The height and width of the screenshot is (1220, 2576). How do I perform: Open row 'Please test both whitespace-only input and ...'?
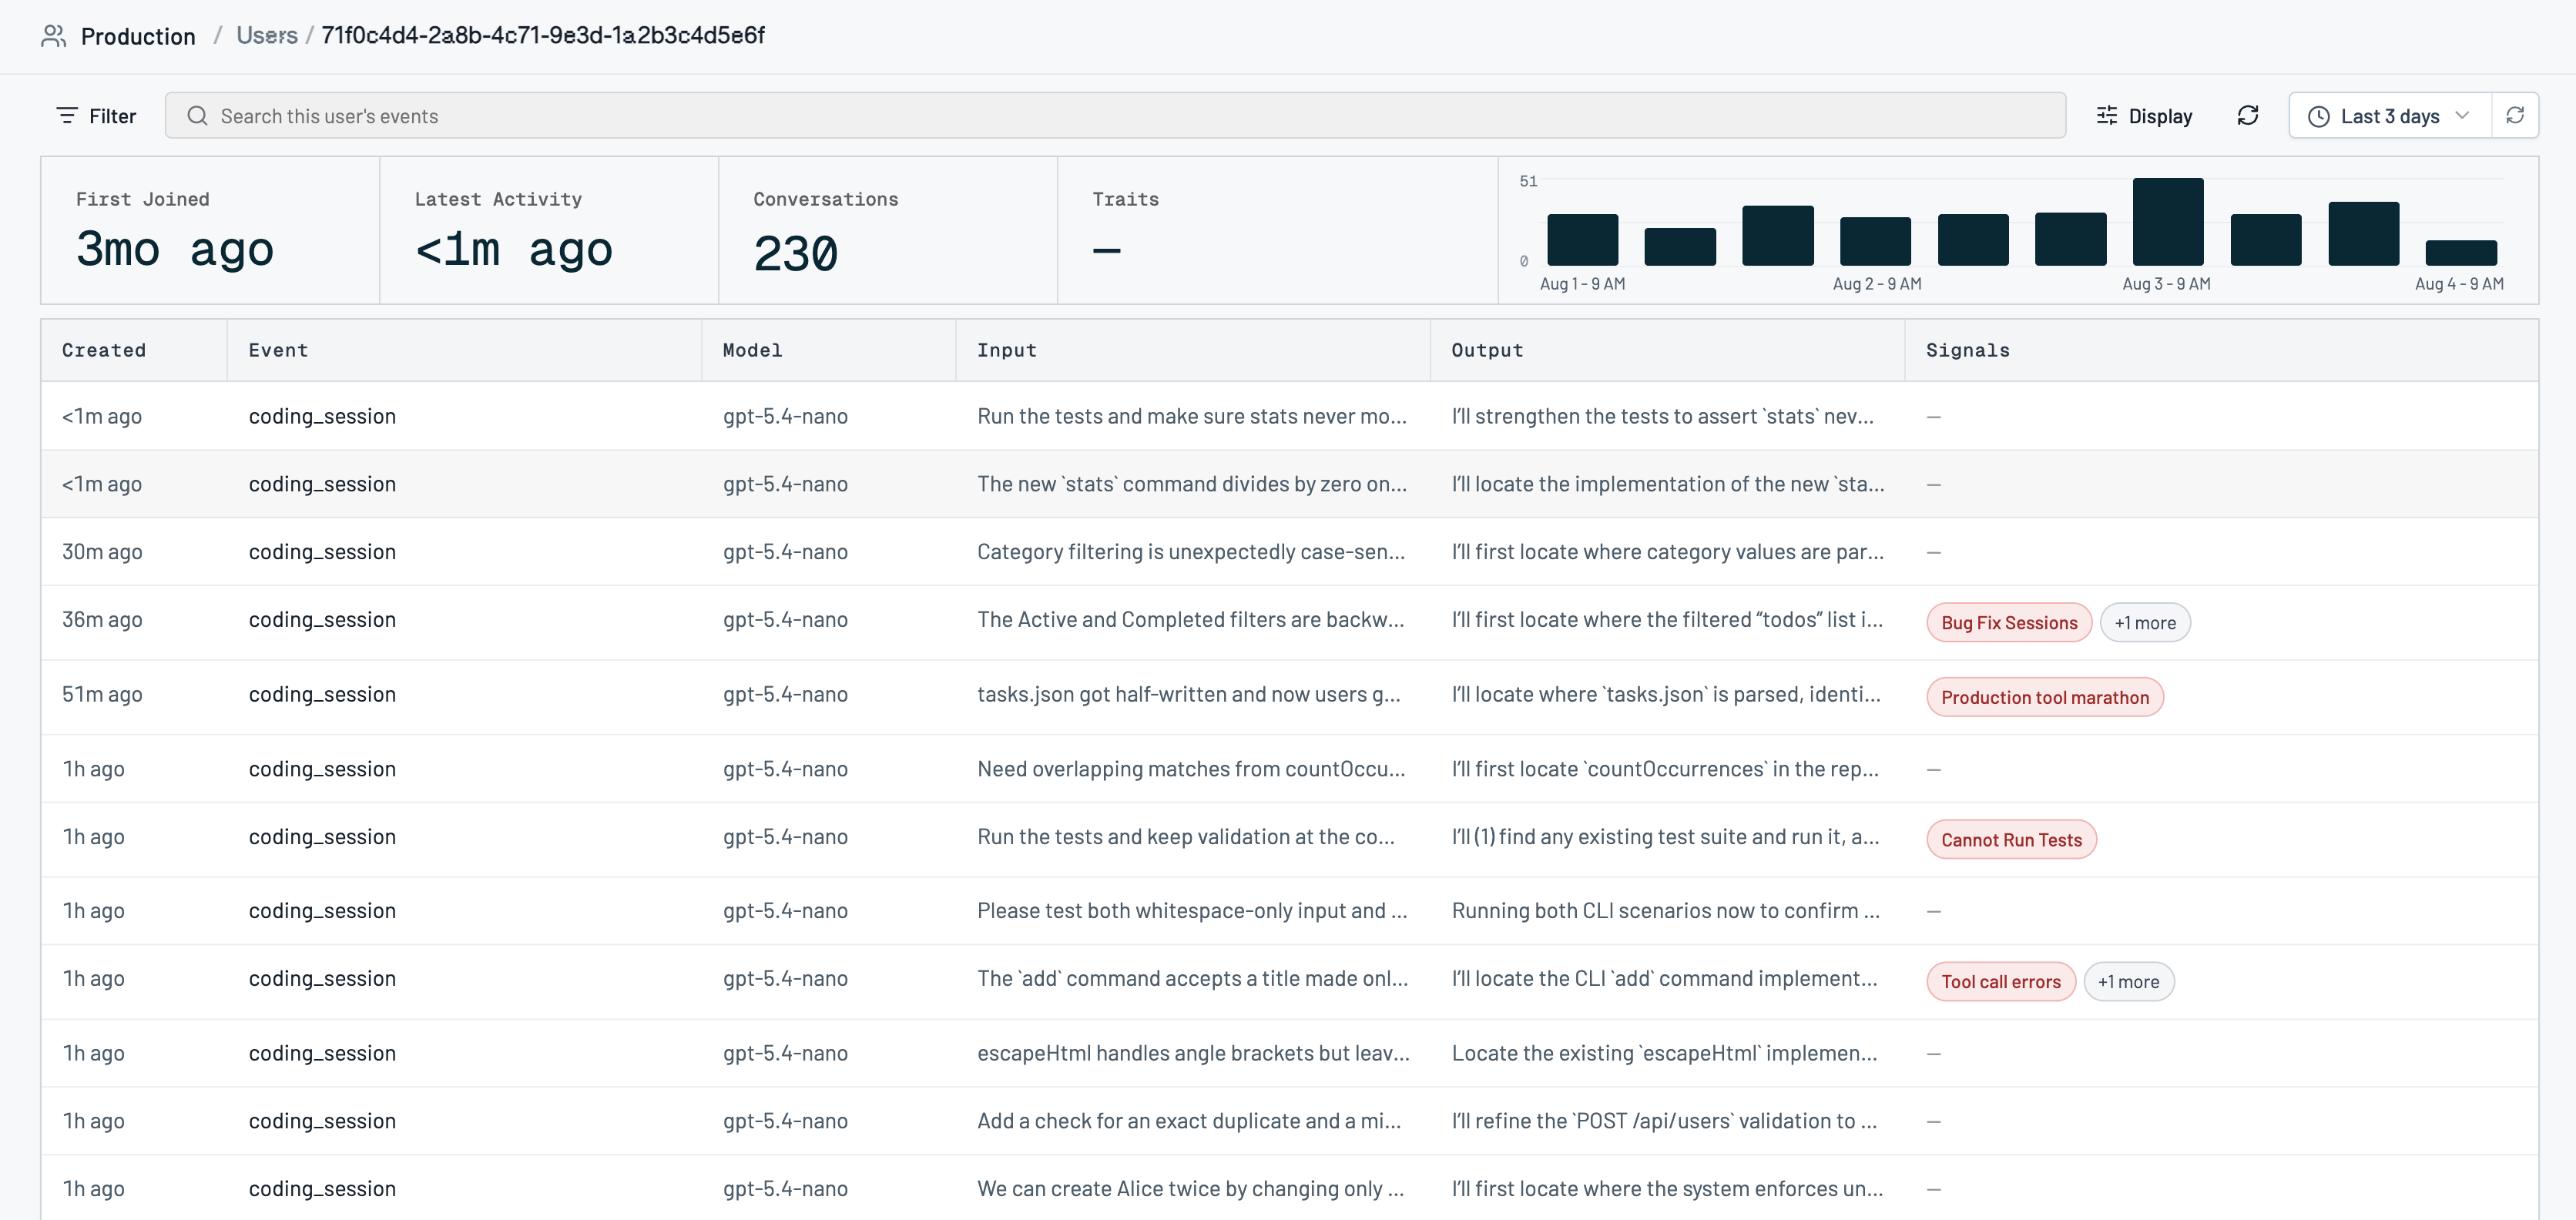pyautogui.click(x=1289, y=911)
